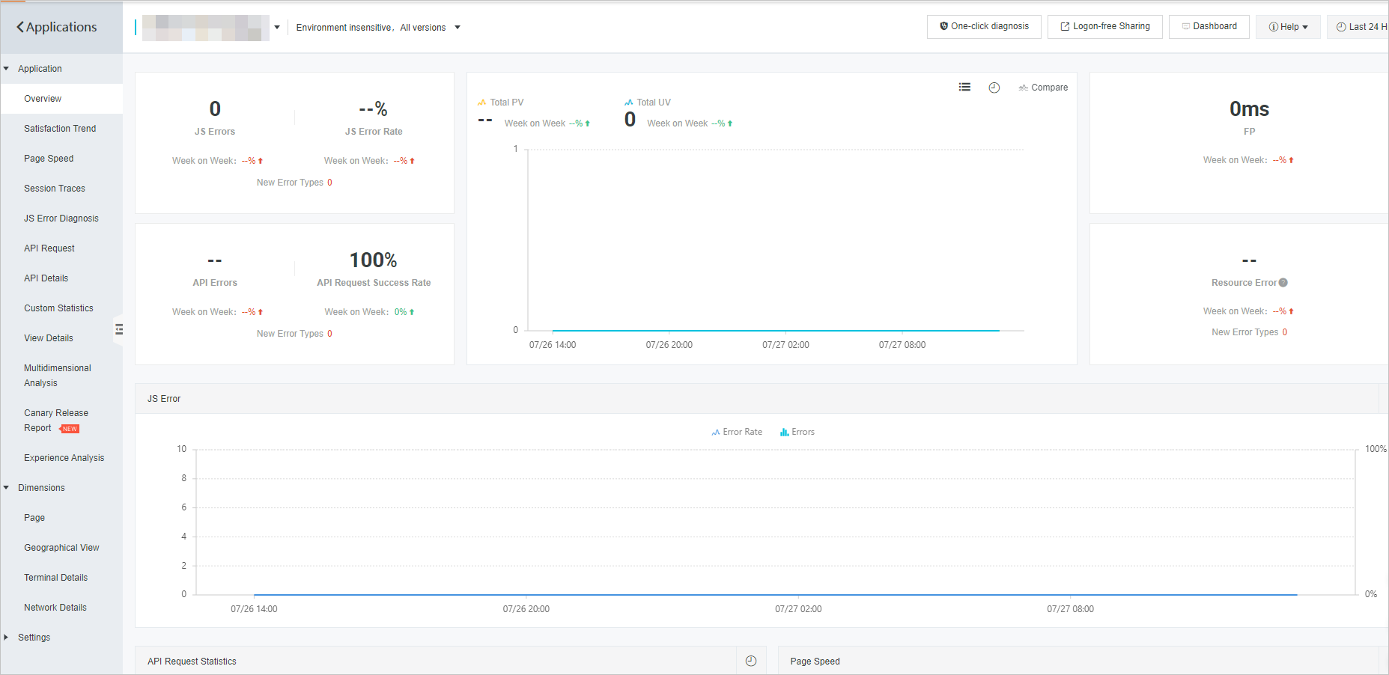Screen dimensions: 1389x675
Task: Click New Error Types under API Errors
Action: (x=294, y=334)
